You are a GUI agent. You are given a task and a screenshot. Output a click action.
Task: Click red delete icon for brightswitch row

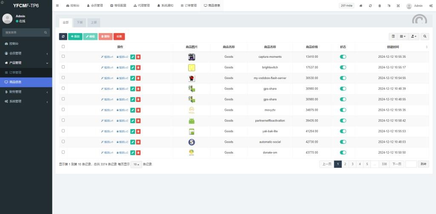(138, 67)
